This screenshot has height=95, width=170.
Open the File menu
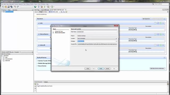pos(2,4)
